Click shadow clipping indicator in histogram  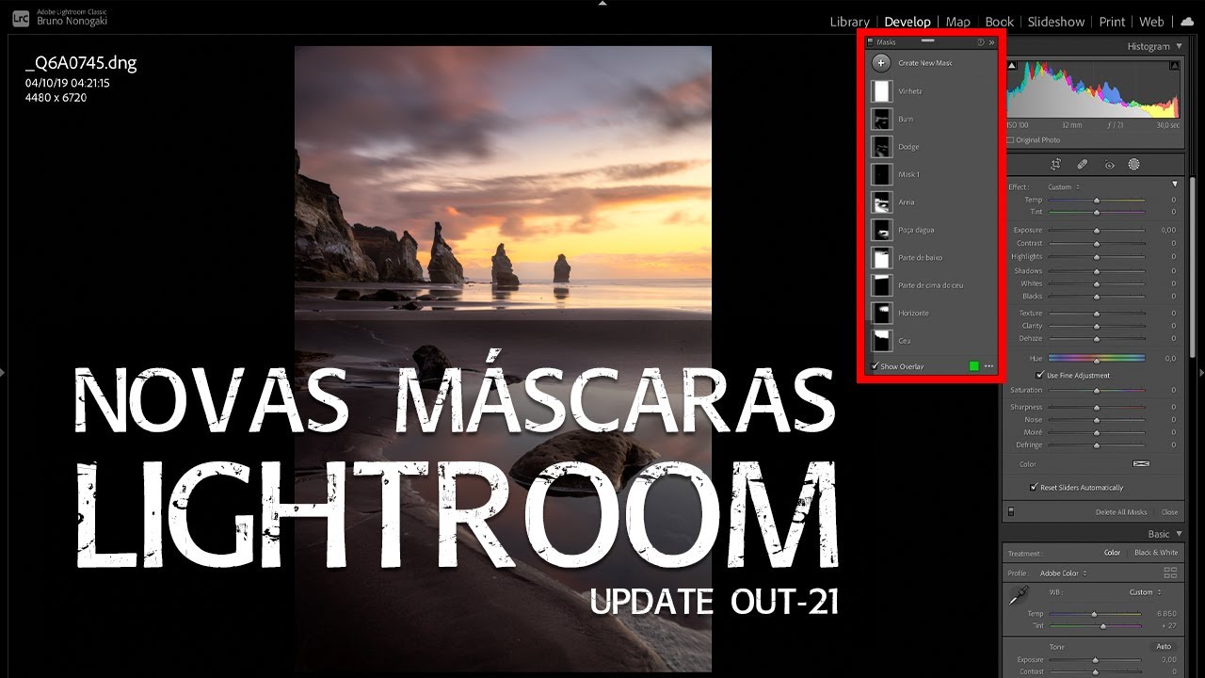coord(1012,66)
